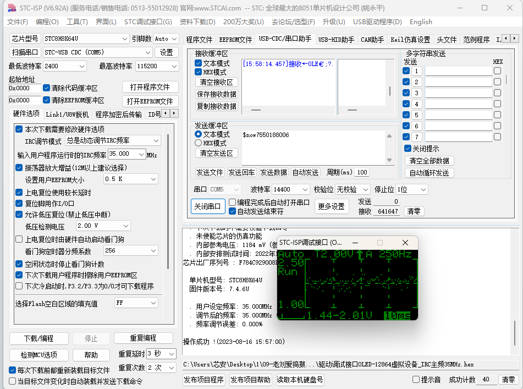This screenshot has width=523, height=389.
Task: Uncheck 本次下载需要修改硬件选项
Action: pos(19,129)
